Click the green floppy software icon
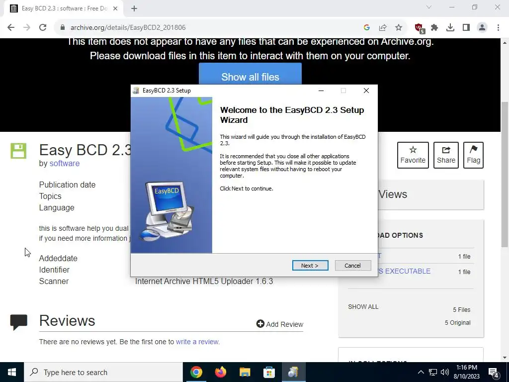 point(18,151)
